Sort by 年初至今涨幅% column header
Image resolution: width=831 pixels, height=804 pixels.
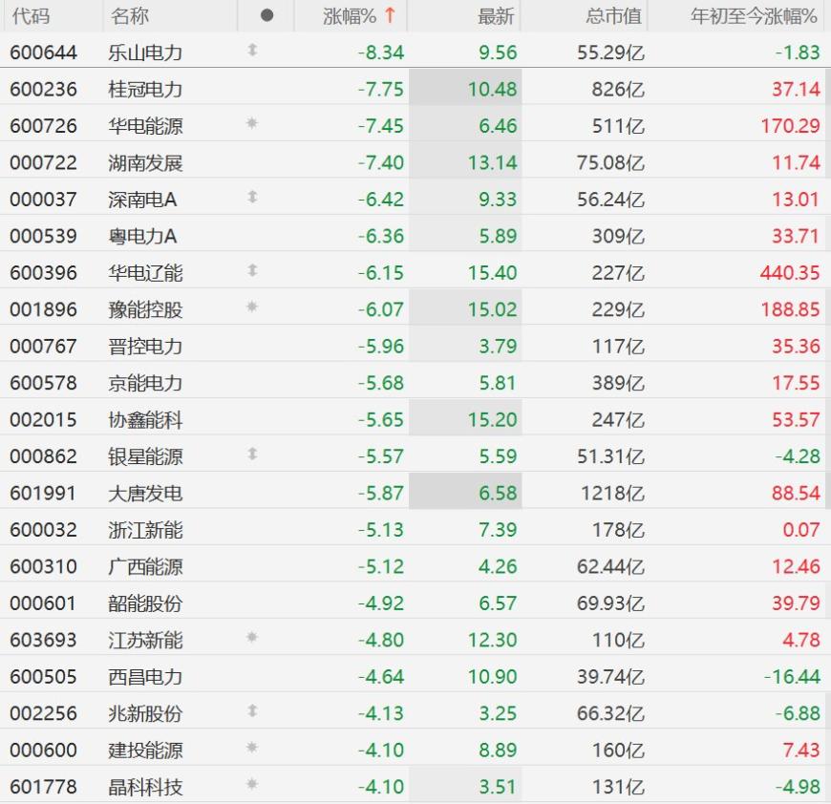pos(754,16)
